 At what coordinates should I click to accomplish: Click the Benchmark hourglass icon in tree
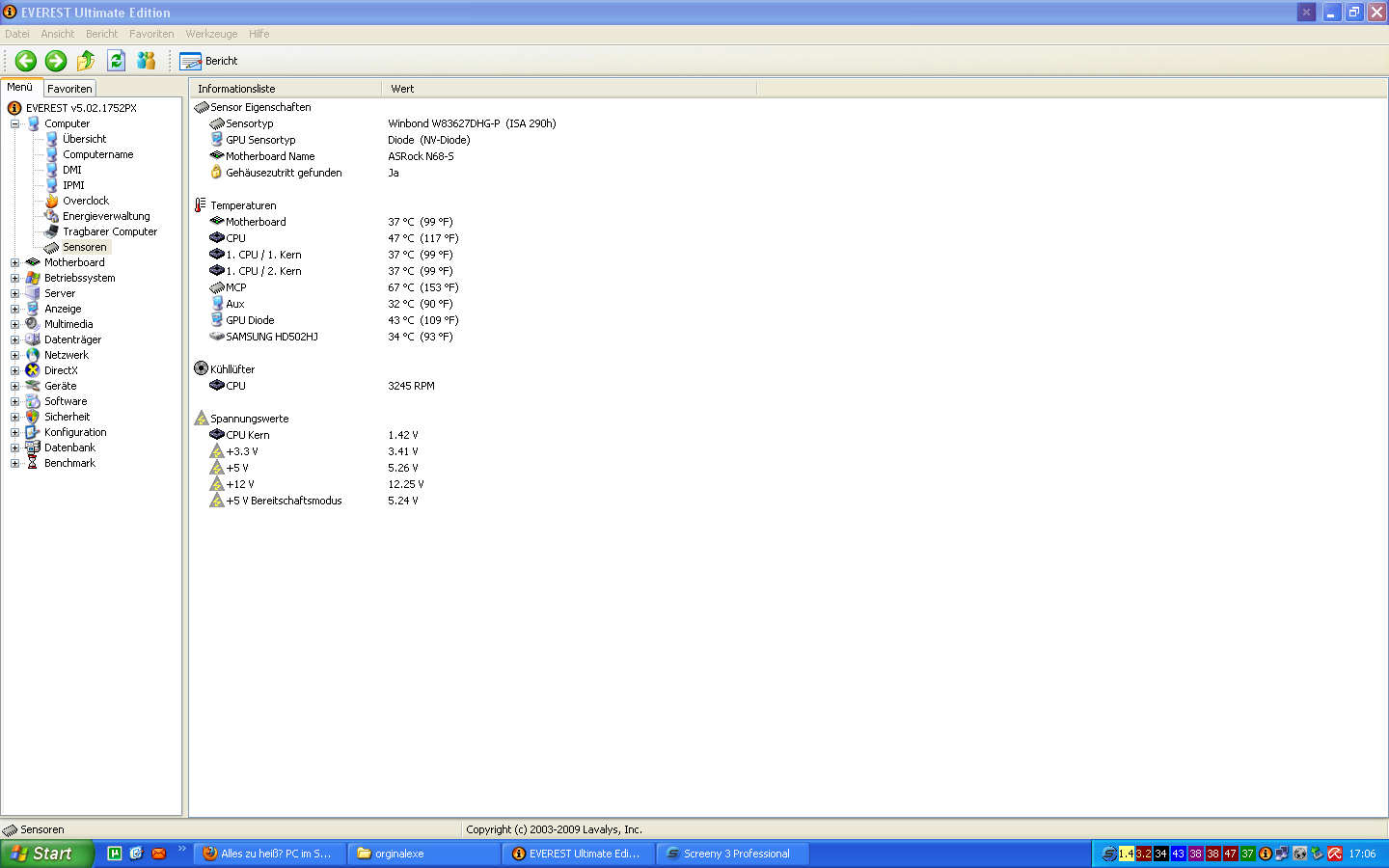click(33, 463)
